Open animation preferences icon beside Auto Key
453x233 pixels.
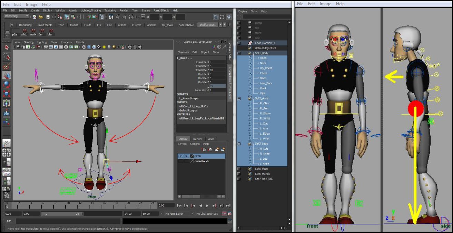[x=230, y=214]
